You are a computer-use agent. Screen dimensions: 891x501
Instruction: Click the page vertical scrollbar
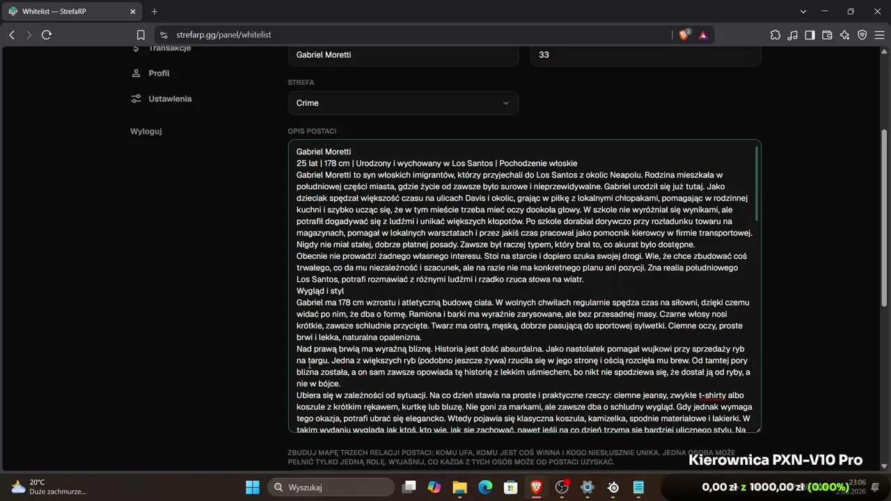point(885,216)
